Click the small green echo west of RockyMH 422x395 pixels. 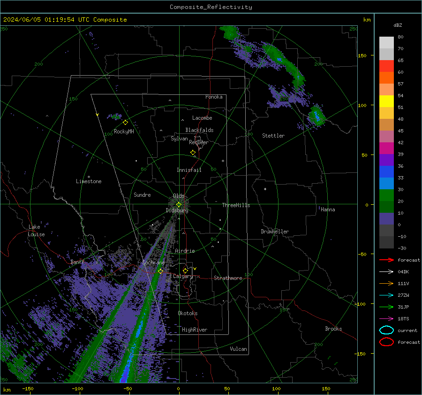(116, 116)
